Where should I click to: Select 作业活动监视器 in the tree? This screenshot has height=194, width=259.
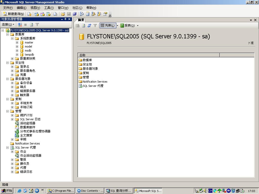click(x=31, y=156)
